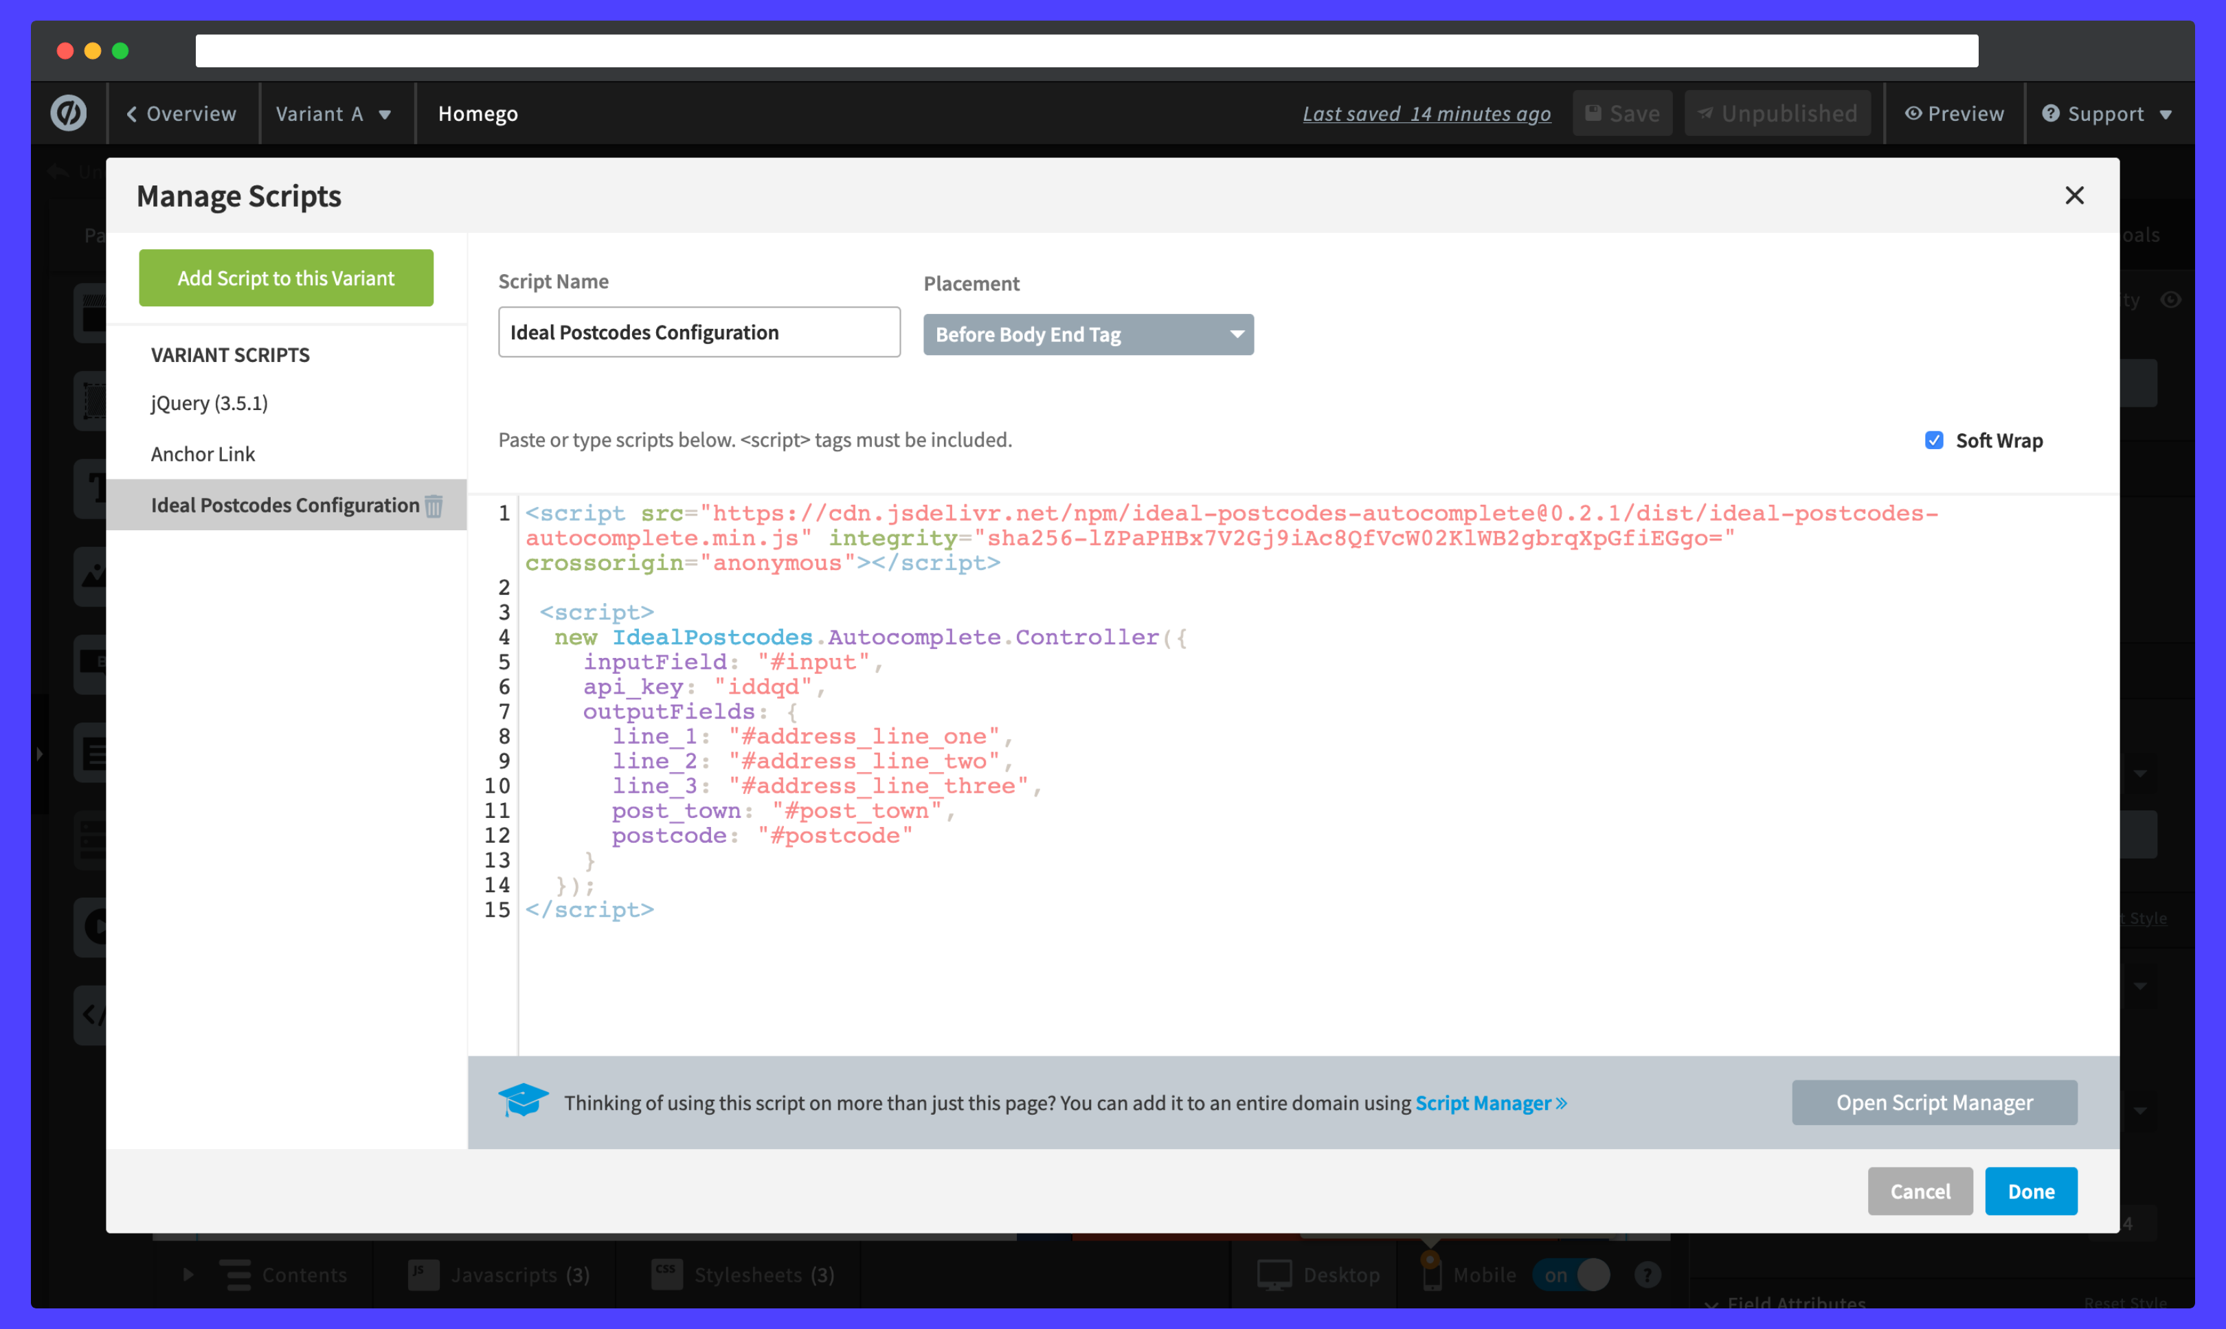Follow the Script Manager link
Screen dimensions: 2226x1329
point(1491,1102)
